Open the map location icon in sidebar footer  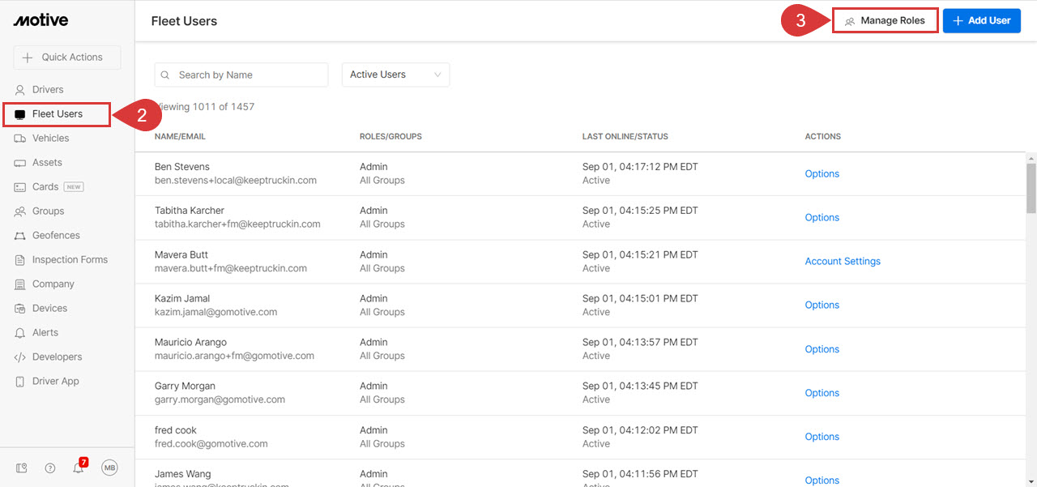click(22, 468)
